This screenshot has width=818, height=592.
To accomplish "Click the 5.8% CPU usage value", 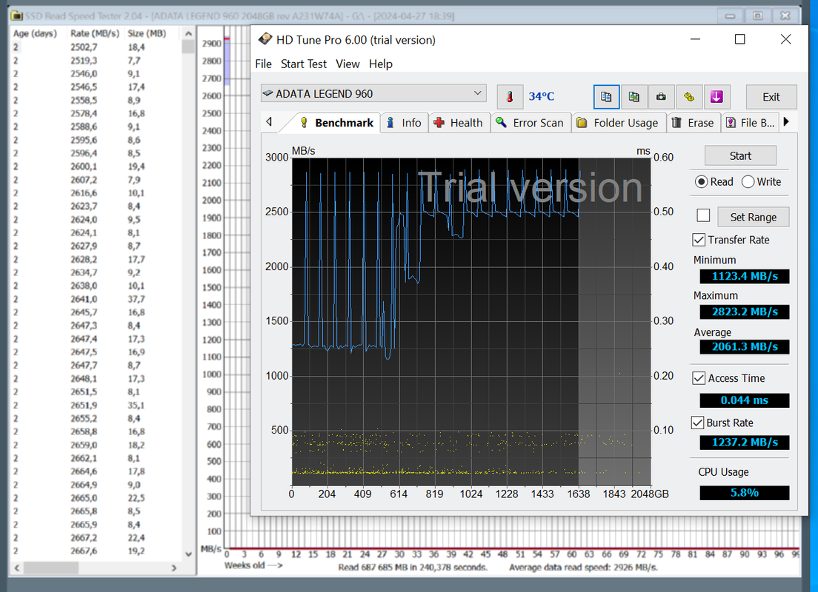I will pos(744,493).
